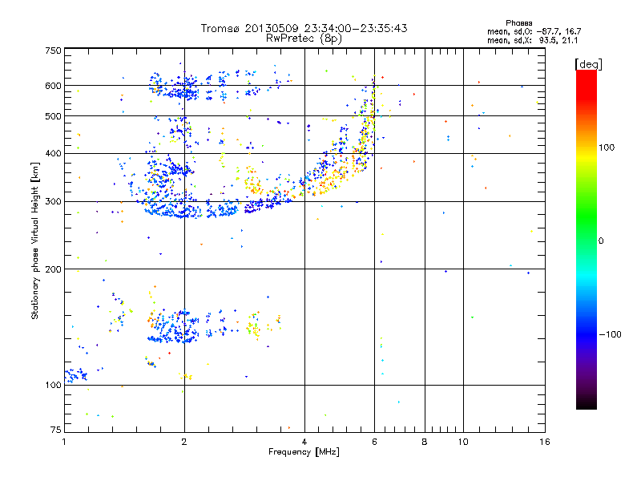Click the colorbar label "-100"
641x481 pixels.
610,334
